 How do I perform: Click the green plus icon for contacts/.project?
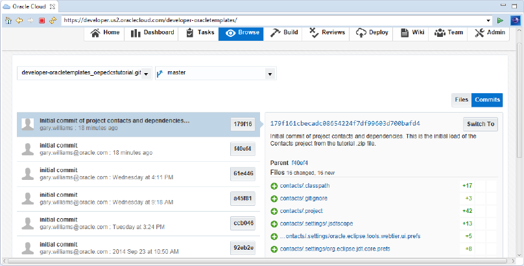click(x=274, y=212)
